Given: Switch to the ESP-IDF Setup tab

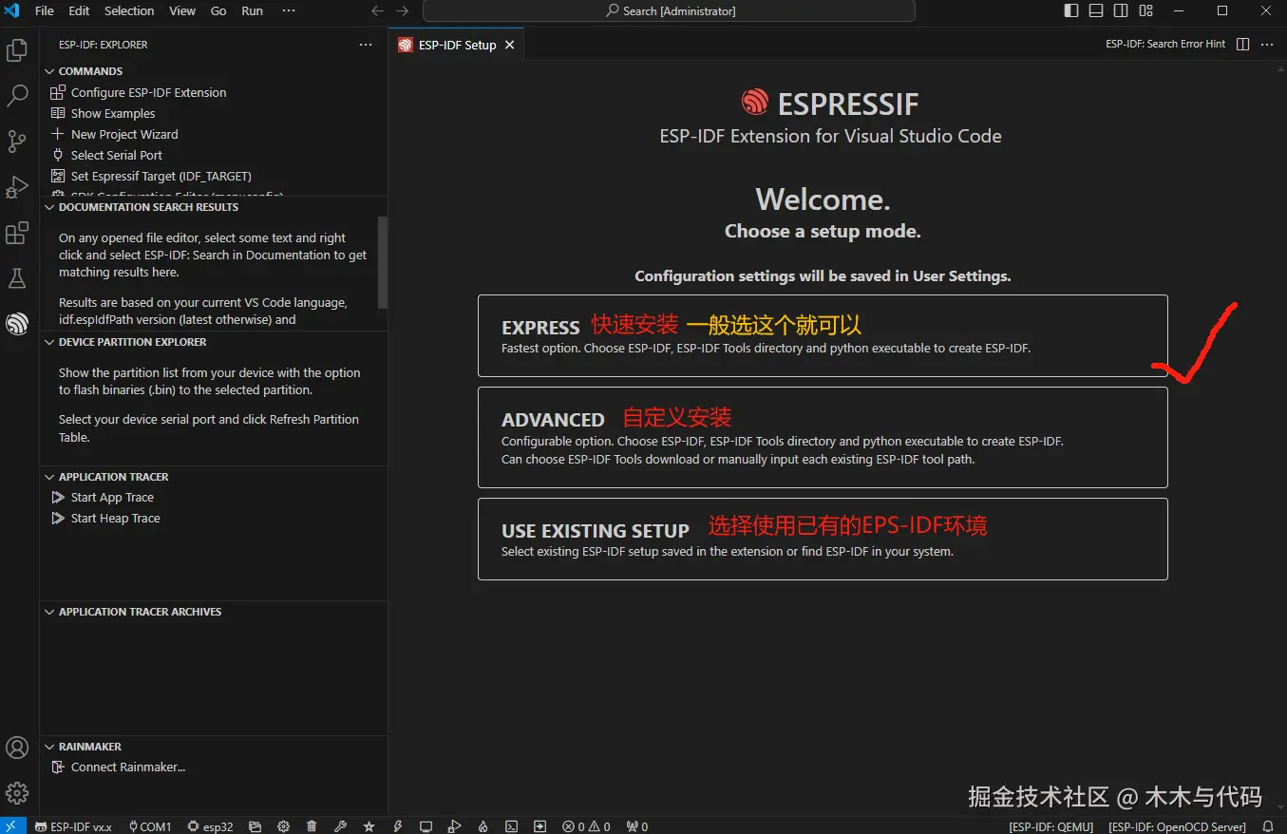Looking at the screenshot, I should pos(456,45).
